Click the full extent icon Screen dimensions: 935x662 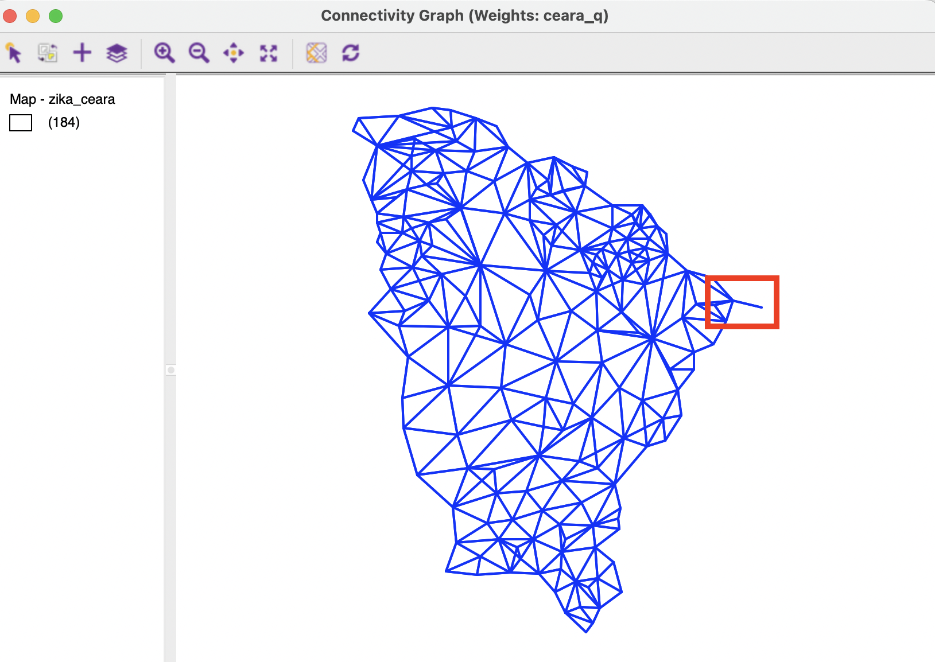269,53
